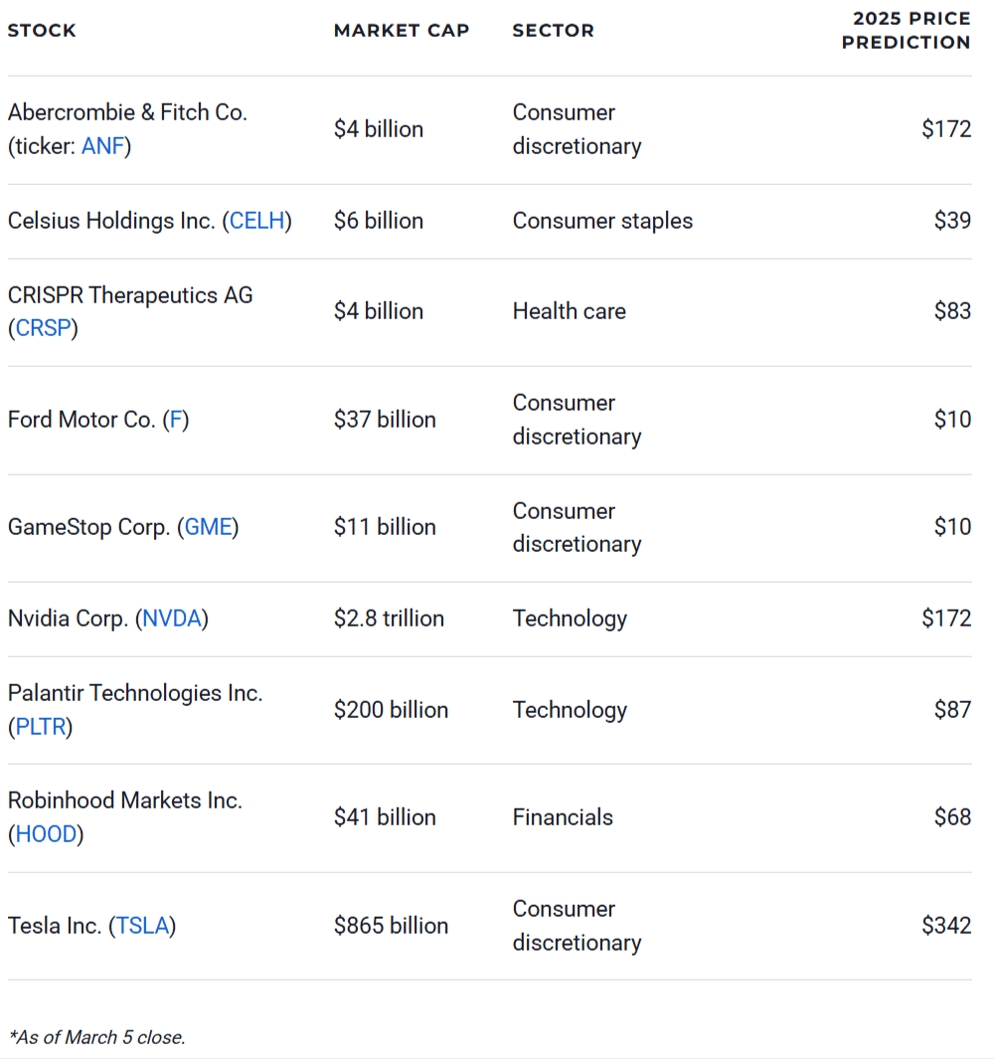Screen dimensions: 994x1059
Task: Open the ANF ticker link
Action: click(102, 146)
